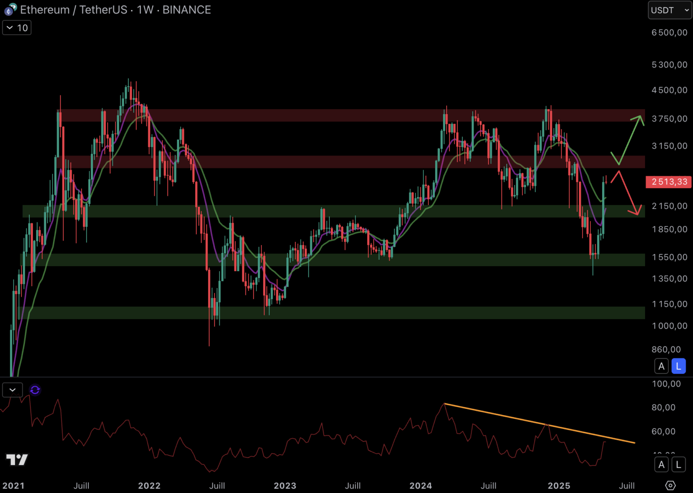Screen dimensions: 693x493
Task: Click the 1 850,00 price scale label
Action: point(669,229)
